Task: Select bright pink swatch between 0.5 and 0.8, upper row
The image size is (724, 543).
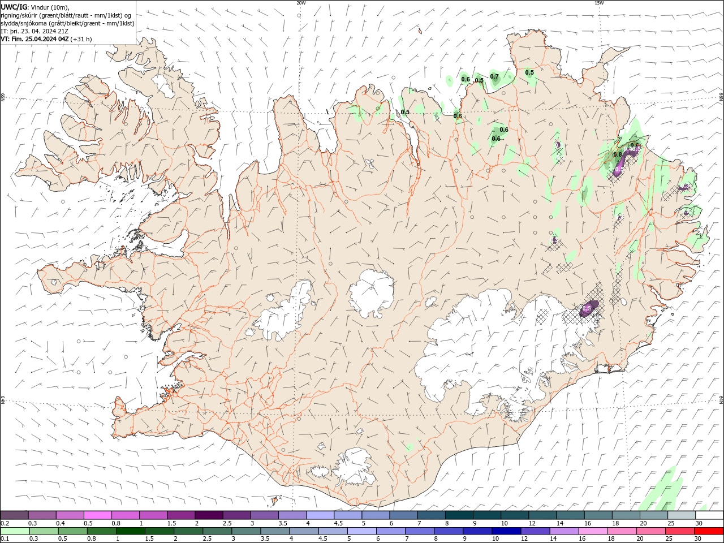Action: click(97, 515)
